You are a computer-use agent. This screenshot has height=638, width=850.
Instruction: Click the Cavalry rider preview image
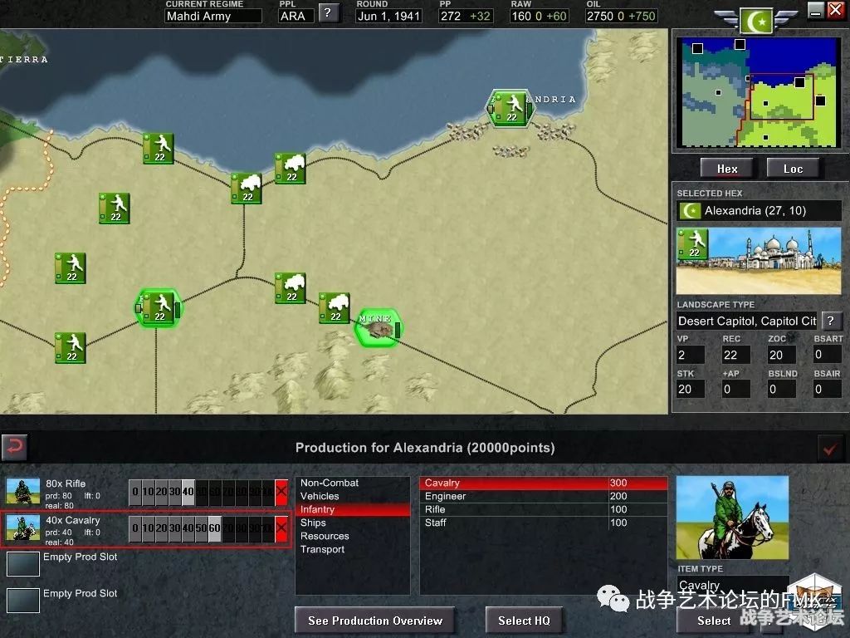click(732, 518)
